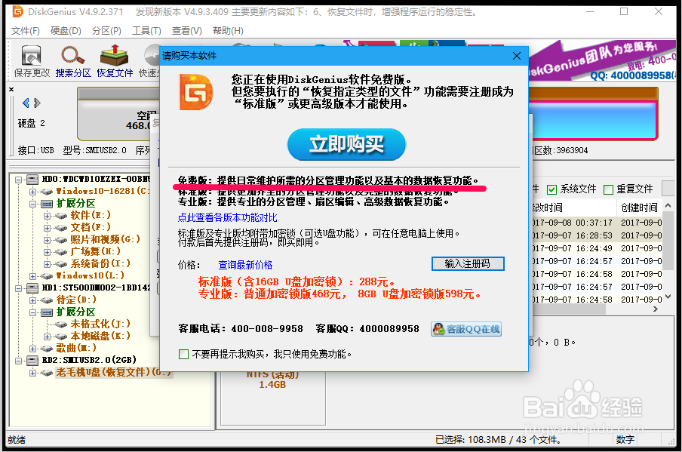Click the 未格式化(J:) partition icon
Image resolution: width=682 pixels, height=452 pixels.
[x=61, y=324]
